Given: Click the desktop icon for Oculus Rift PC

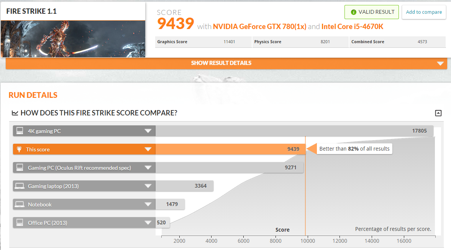Looking at the screenshot, I should tap(20, 167).
